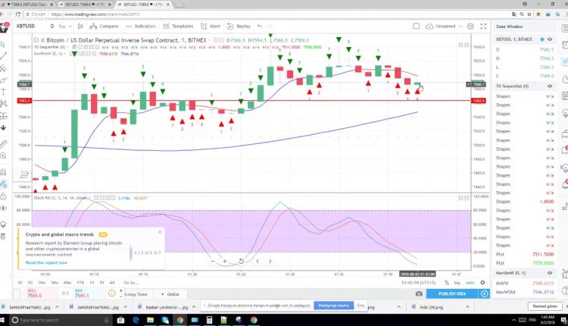Open the chart layout selector square
This screenshot has height=326, width=568.
[x=417, y=26]
